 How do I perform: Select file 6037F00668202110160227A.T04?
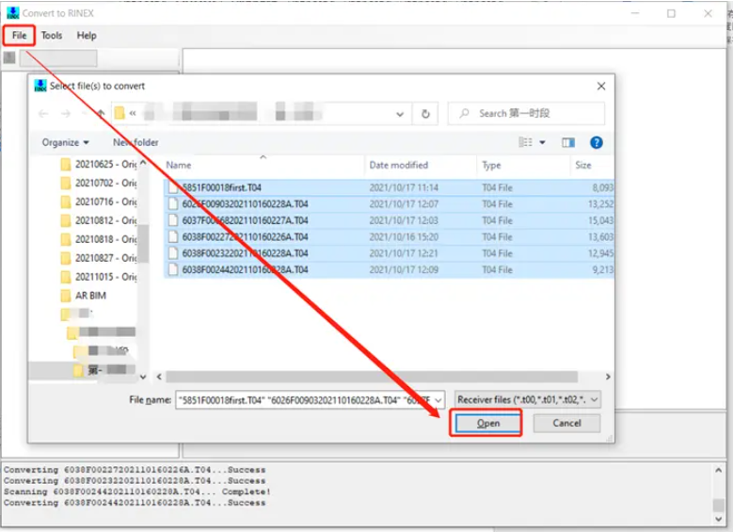pos(389,220)
